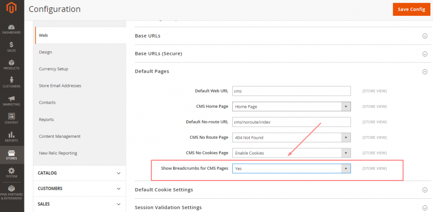This screenshot has width=433, height=212.
Task: Click the Default Web URL field
Action: [291, 91]
